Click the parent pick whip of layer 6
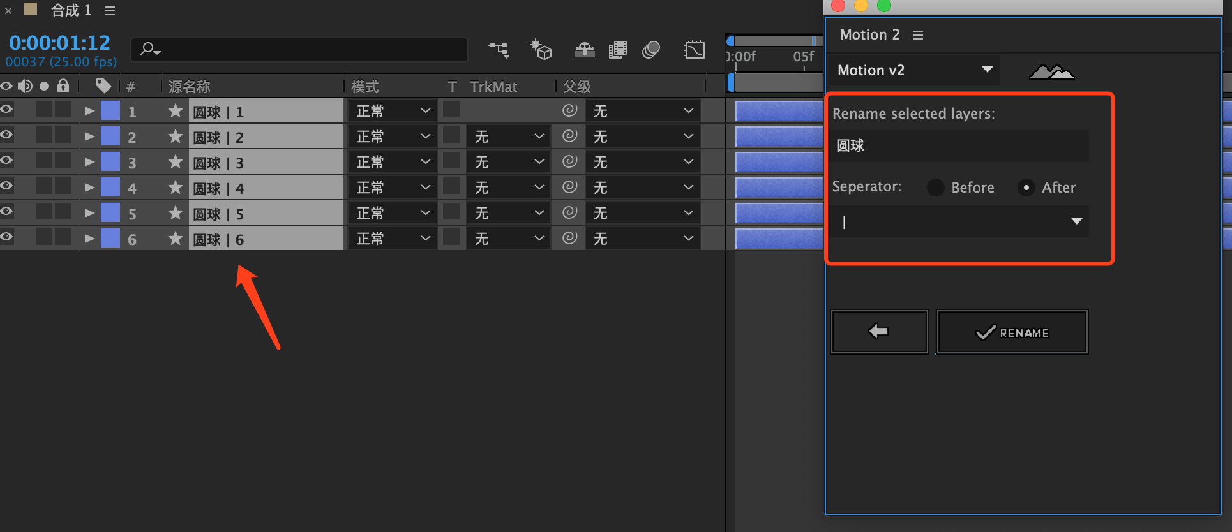The width and height of the screenshot is (1232, 532). tap(570, 238)
